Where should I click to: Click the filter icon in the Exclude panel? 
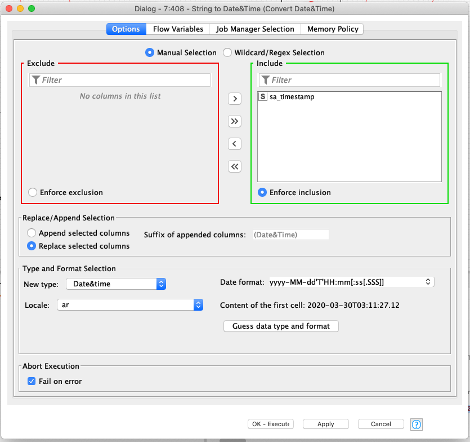click(36, 79)
